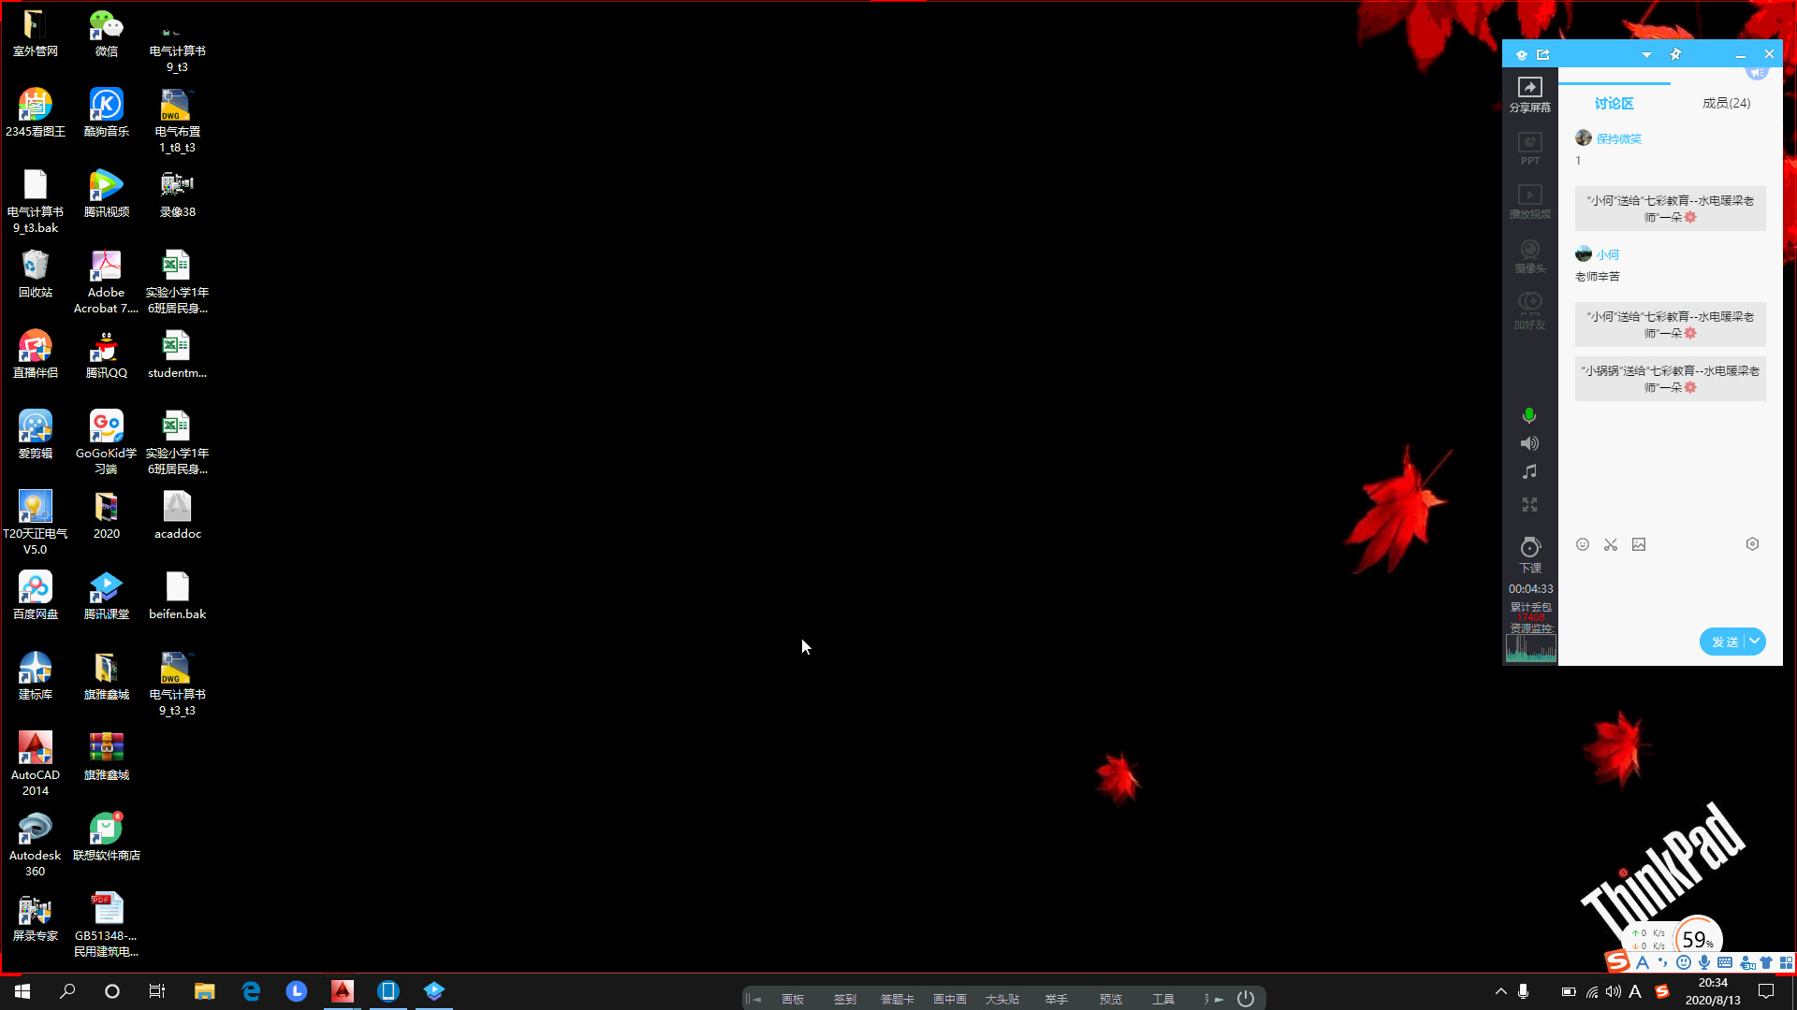Switch to the 成员(24) members tab
The height and width of the screenshot is (1010, 1797).
[x=1726, y=103]
